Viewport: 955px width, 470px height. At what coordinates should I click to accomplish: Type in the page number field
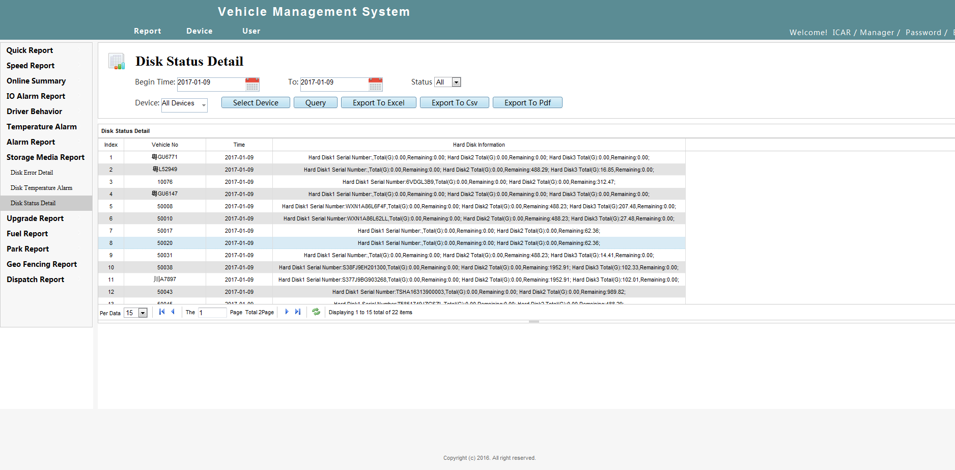click(212, 313)
